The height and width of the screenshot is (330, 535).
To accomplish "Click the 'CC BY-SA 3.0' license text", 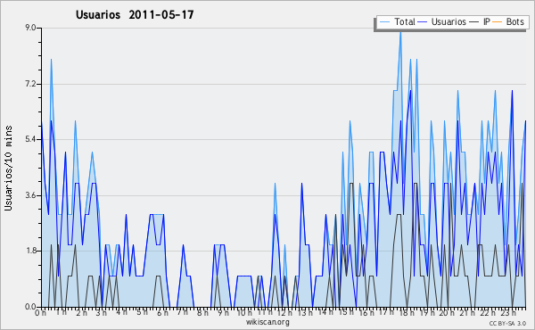I will click(x=507, y=323).
